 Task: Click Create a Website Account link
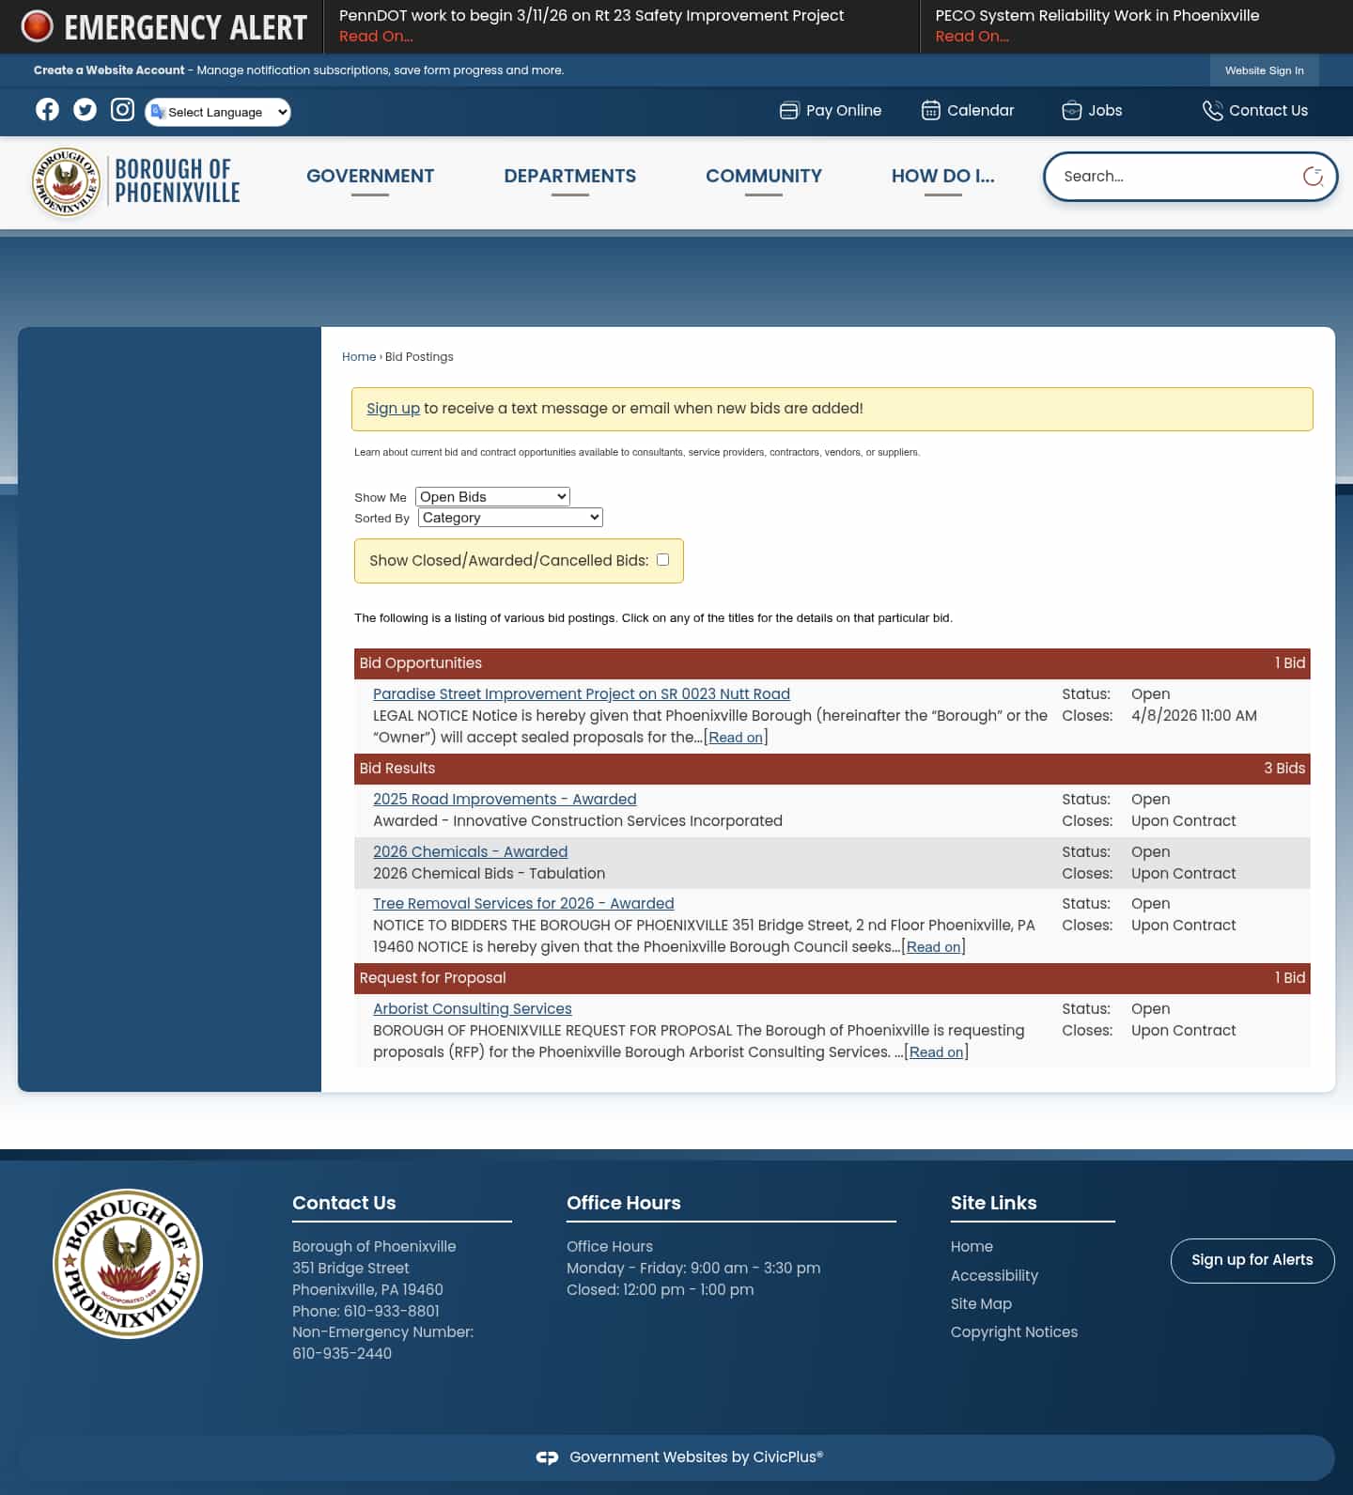[109, 70]
